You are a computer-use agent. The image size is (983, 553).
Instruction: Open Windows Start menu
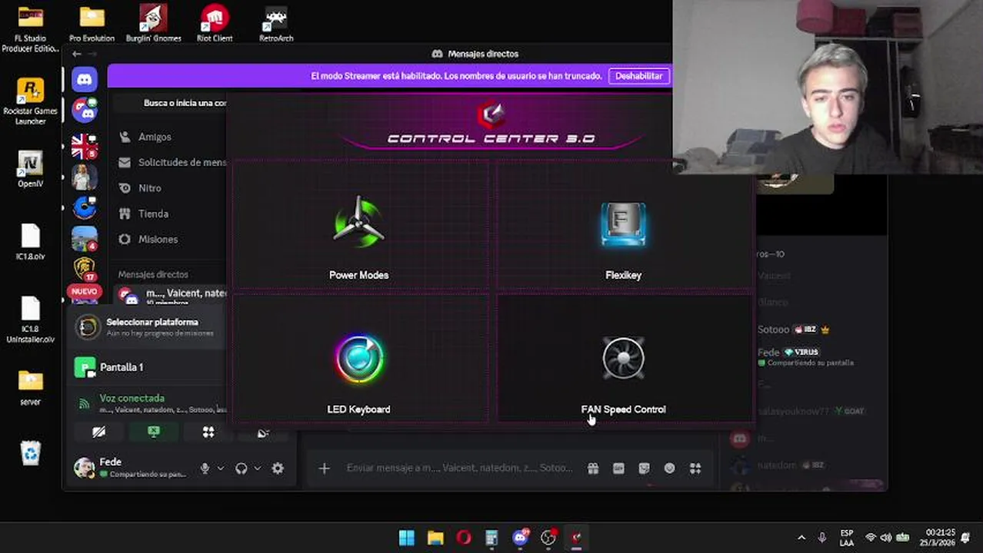407,538
